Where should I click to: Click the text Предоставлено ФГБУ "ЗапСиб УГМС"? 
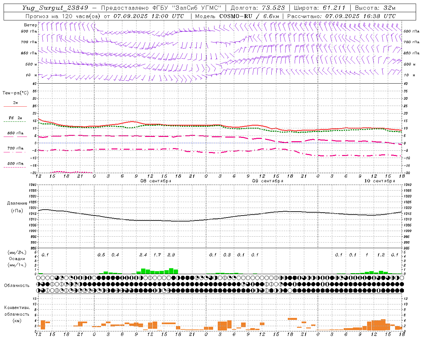pyautogui.click(x=161, y=8)
